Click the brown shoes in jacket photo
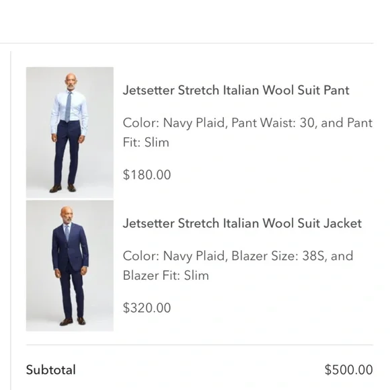 coord(73,321)
